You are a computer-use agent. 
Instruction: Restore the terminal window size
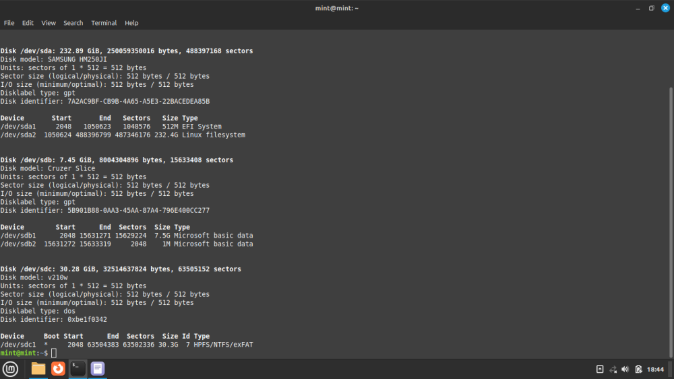(651, 8)
